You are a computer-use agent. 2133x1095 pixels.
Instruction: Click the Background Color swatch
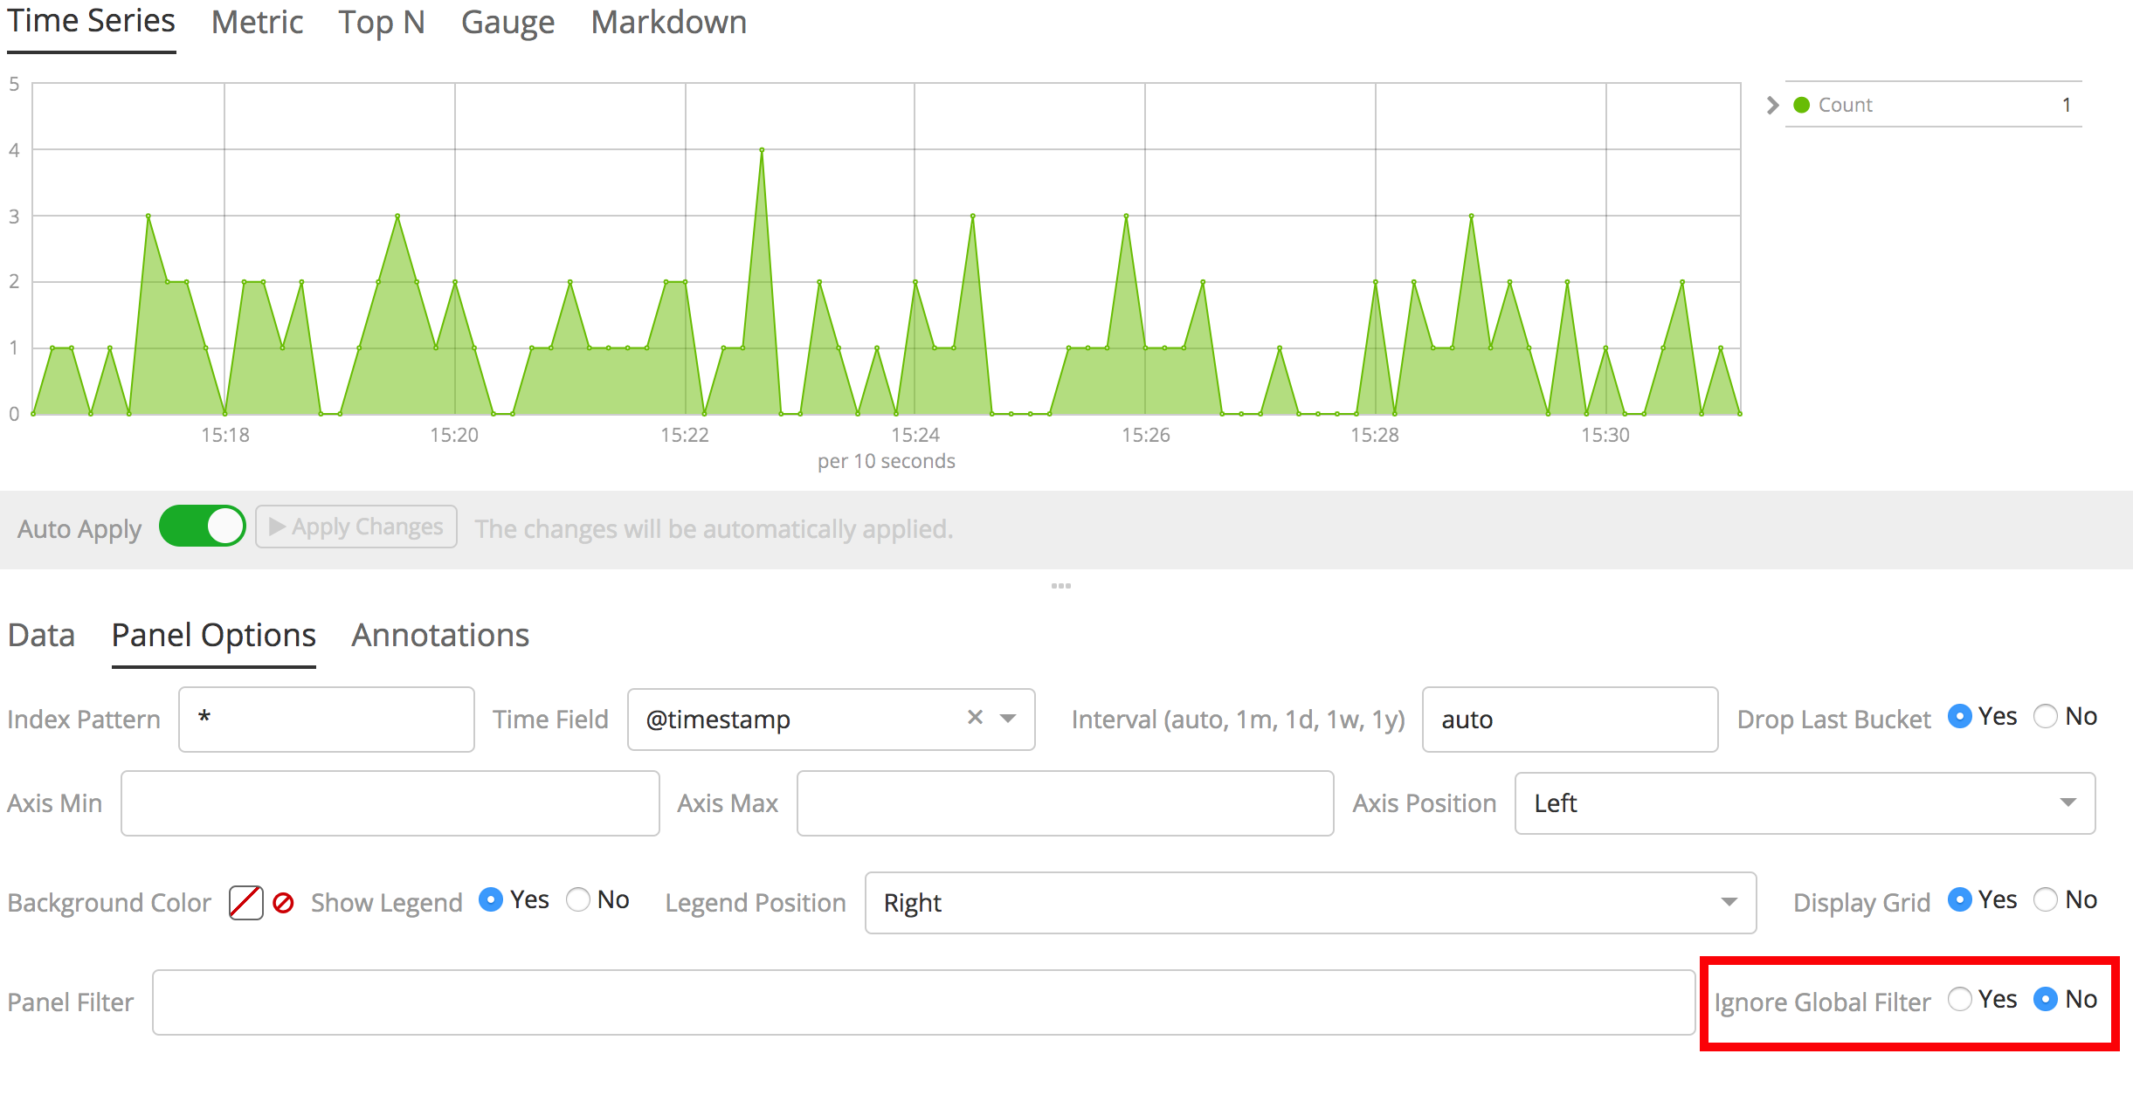click(245, 901)
